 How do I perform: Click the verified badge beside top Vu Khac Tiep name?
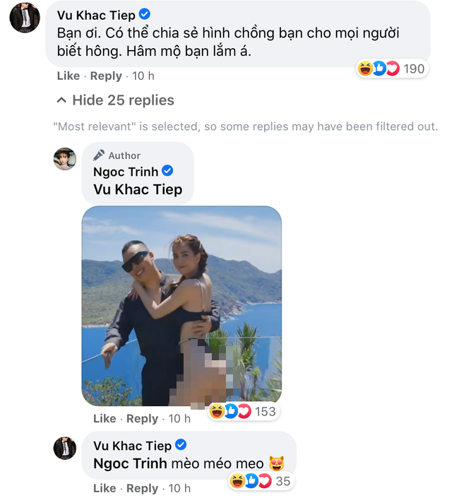coord(145,15)
